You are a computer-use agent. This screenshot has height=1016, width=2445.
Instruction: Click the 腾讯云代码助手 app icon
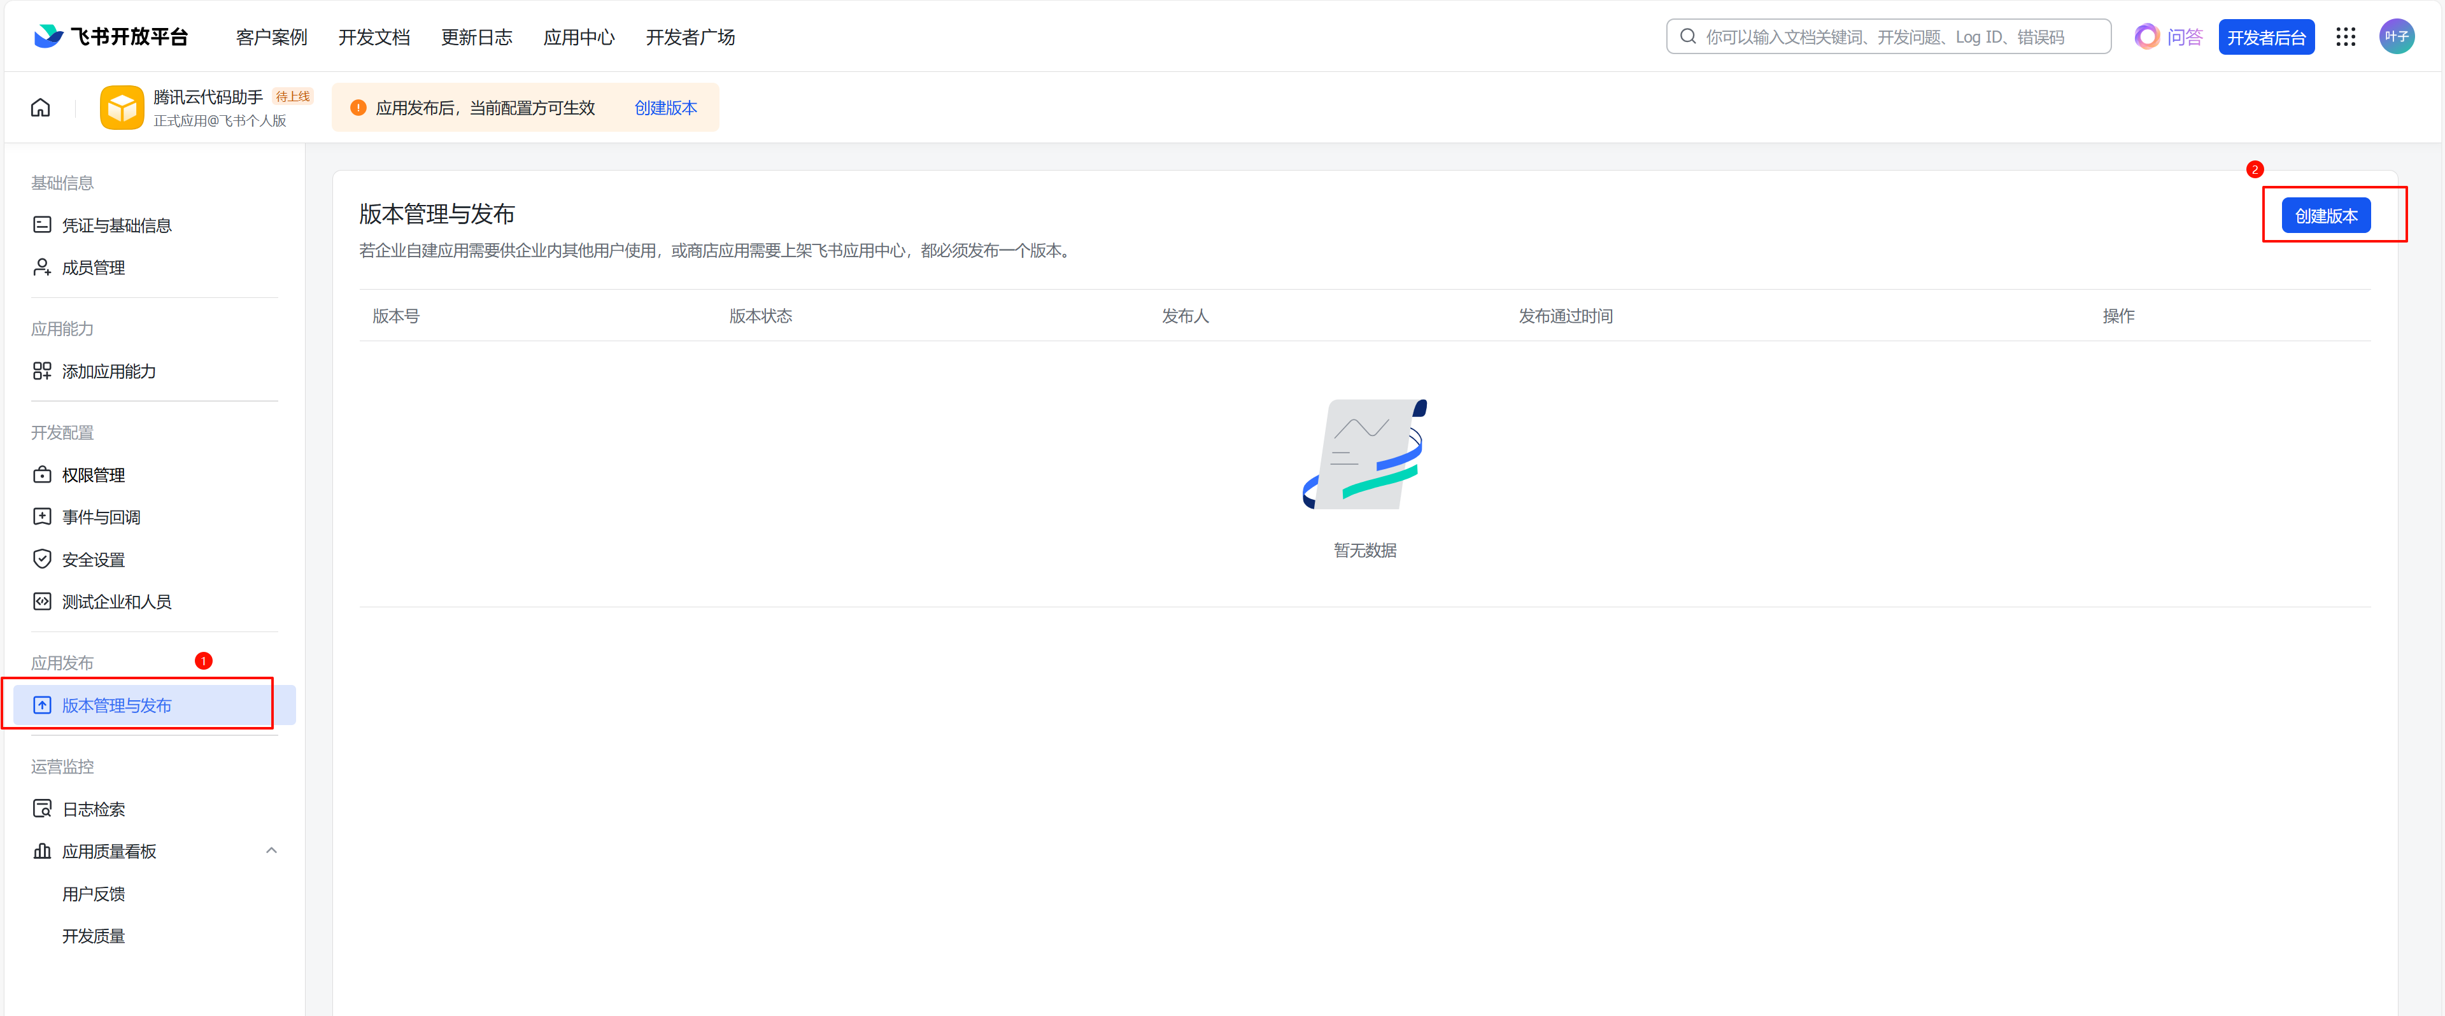tap(122, 107)
